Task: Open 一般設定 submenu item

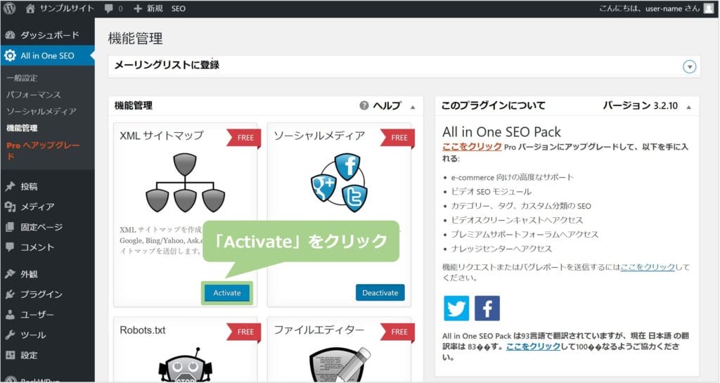Action: 22,78
